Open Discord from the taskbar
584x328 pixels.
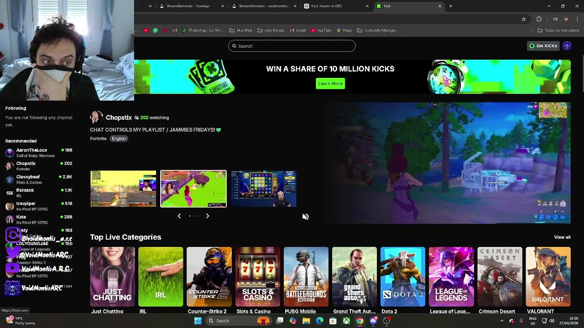[373, 321]
